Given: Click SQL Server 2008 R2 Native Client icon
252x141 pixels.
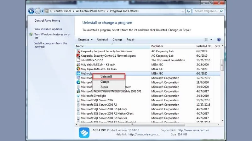Looking at the screenshot, I should [78, 113].
